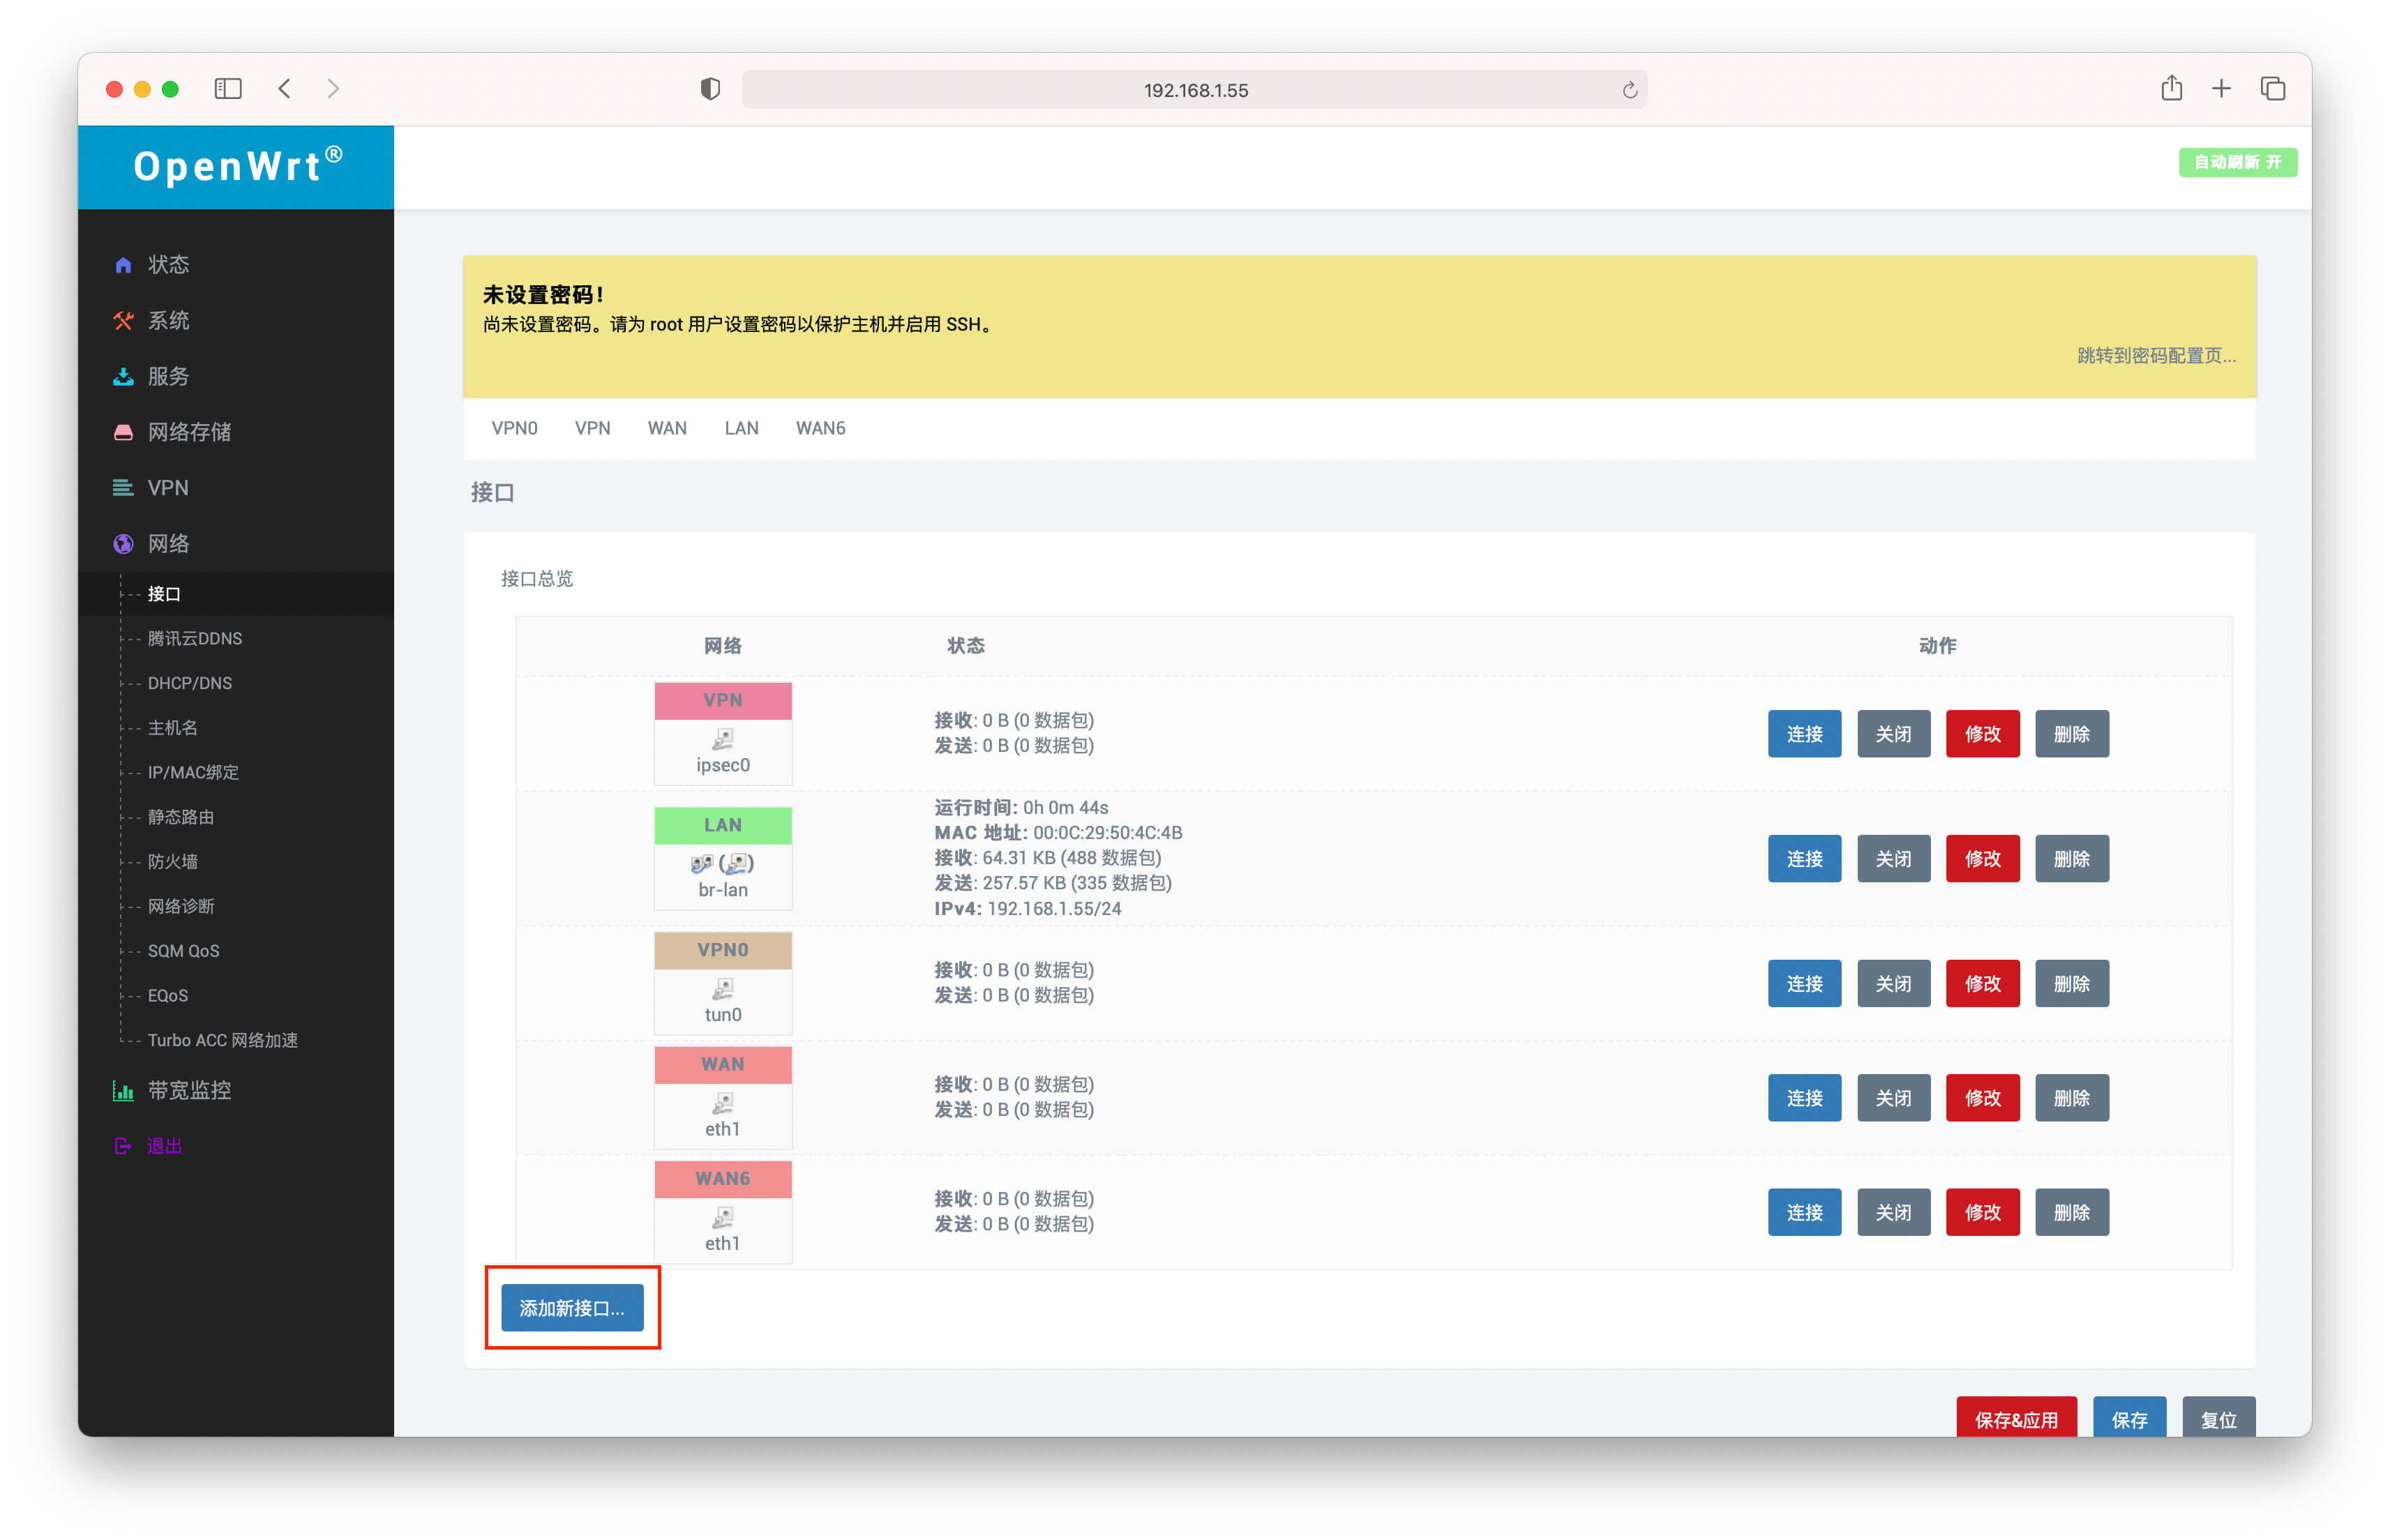Switch to the WAN6 tab
Image resolution: width=2390 pixels, height=1540 pixels.
tap(820, 428)
